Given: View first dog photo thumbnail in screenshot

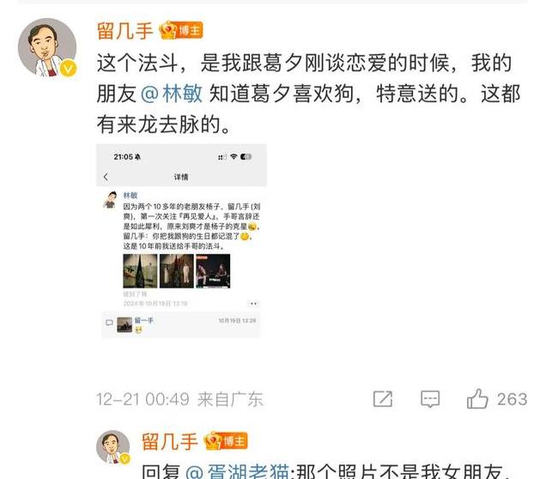Looking at the screenshot, I should point(140,270).
